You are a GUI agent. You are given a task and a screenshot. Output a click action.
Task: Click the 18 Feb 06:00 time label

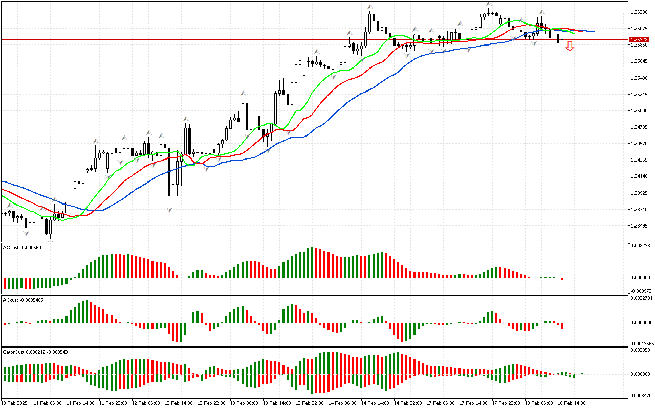[539, 403]
